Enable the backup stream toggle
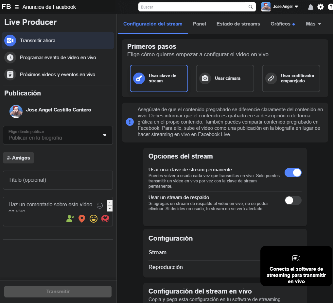This screenshot has width=333, height=303. [293, 200]
